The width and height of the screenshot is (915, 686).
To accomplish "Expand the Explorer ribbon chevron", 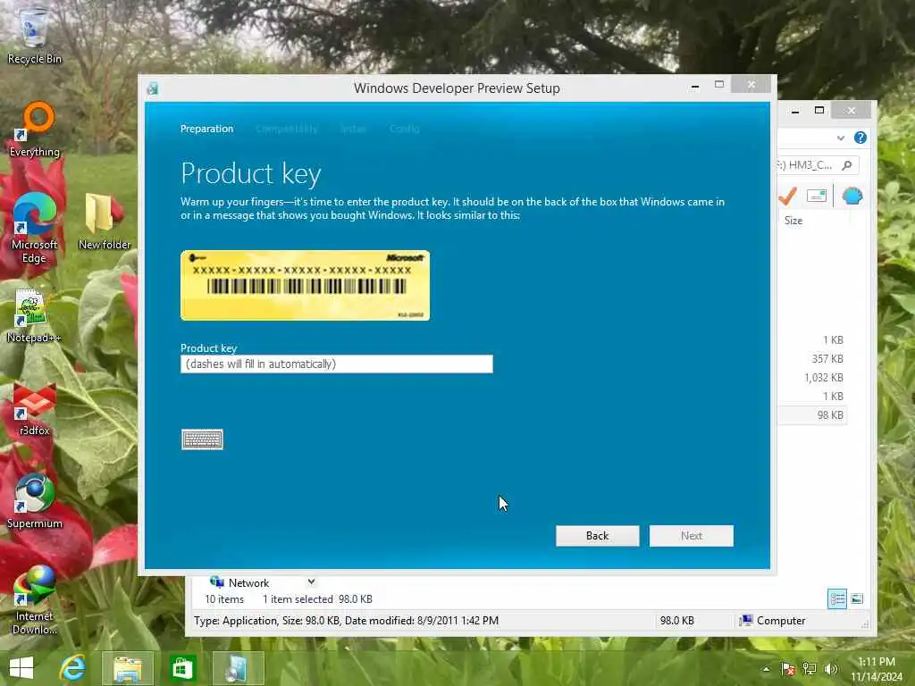I will click(840, 138).
